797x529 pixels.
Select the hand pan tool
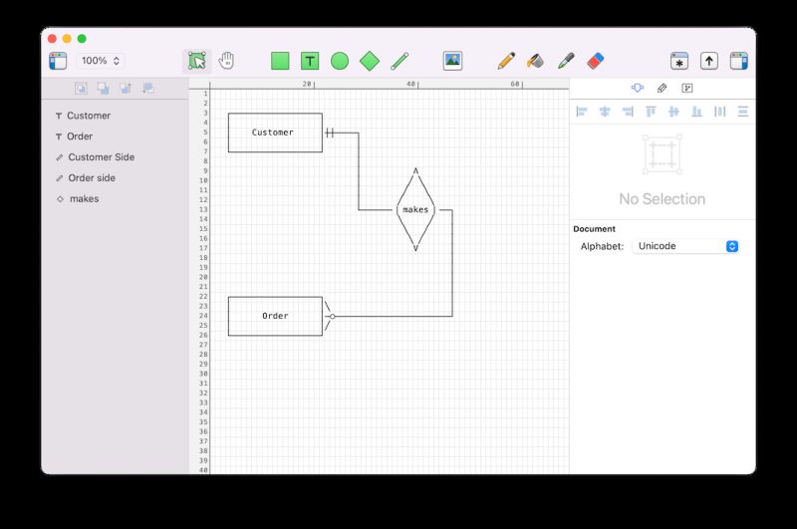pos(226,61)
